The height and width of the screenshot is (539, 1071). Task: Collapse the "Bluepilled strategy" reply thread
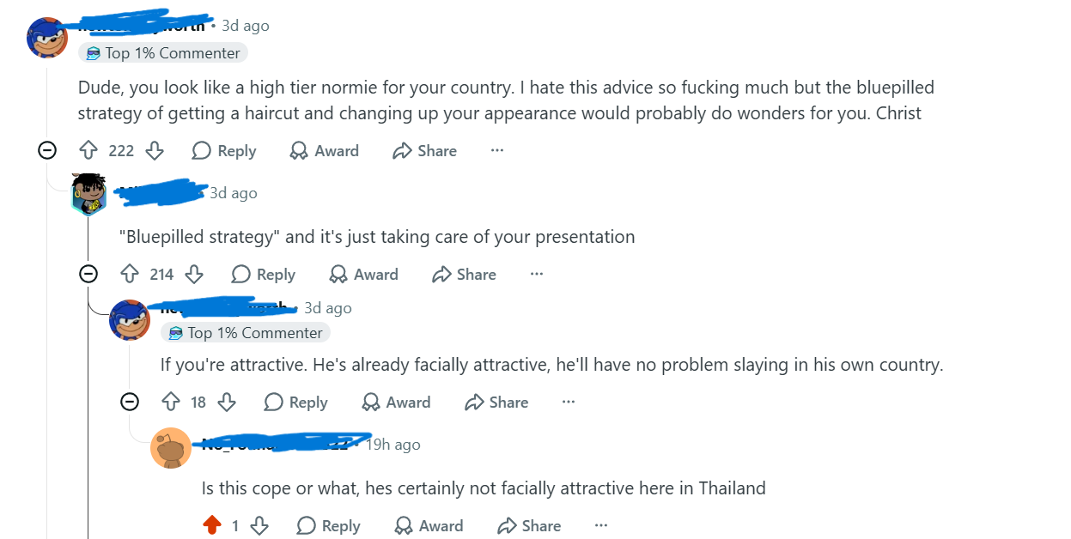point(88,275)
